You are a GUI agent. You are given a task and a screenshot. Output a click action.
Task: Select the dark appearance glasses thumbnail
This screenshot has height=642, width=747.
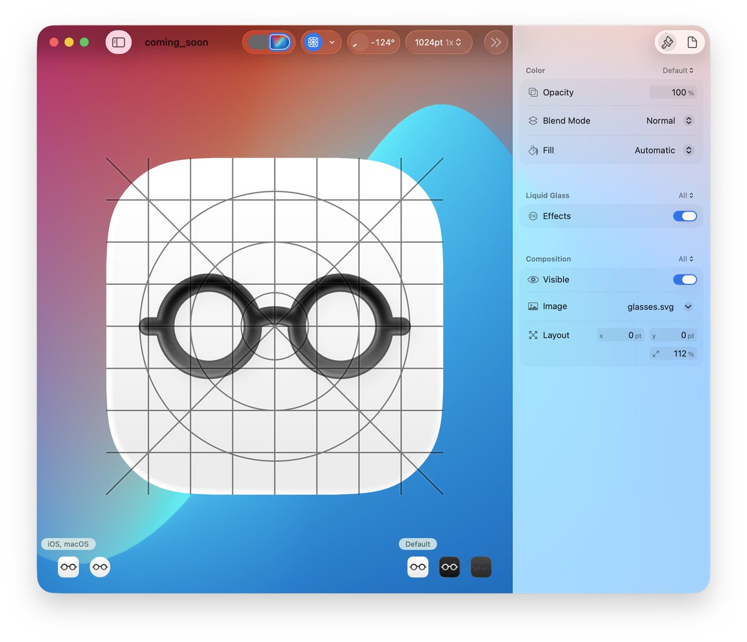(x=449, y=567)
